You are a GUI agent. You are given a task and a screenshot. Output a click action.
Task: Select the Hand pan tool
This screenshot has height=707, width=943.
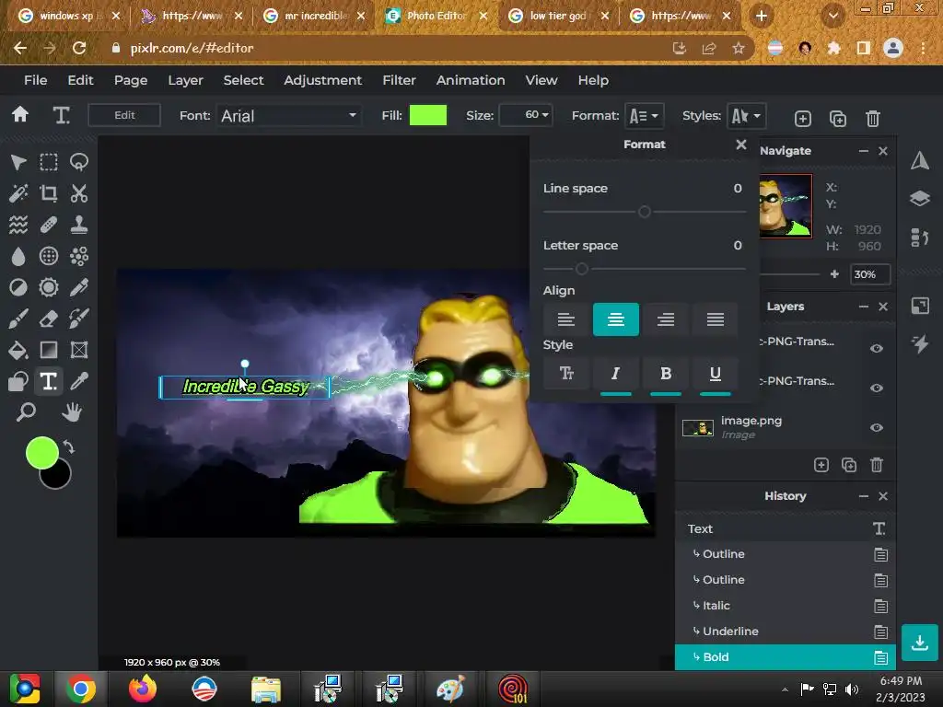tap(72, 412)
